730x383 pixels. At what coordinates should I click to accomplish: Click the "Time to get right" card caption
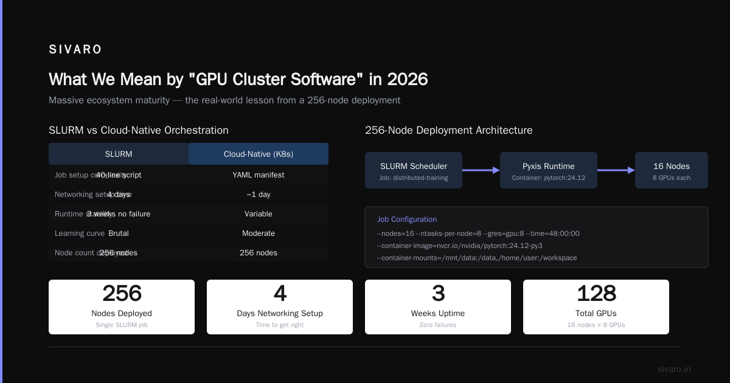[x=280, y=325]
